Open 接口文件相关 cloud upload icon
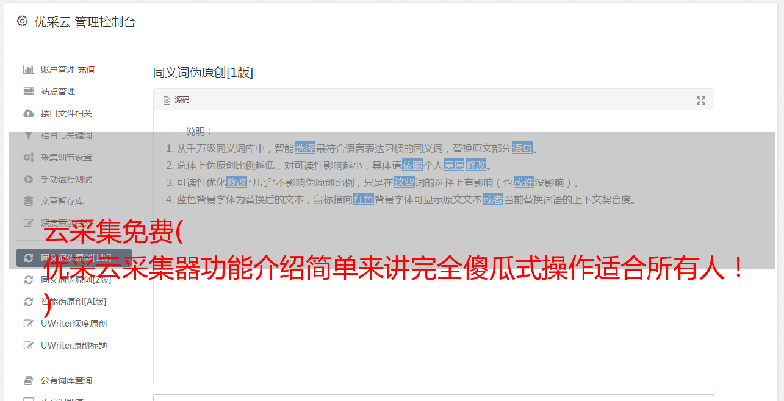Screen dimensions: 784x401 click(28, 113)
